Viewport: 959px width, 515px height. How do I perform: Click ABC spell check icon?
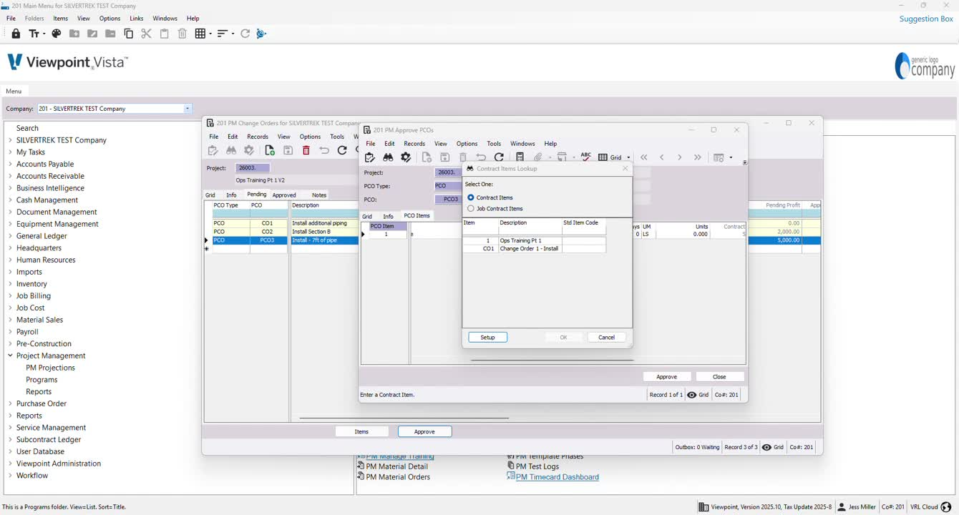coord(586,157)
